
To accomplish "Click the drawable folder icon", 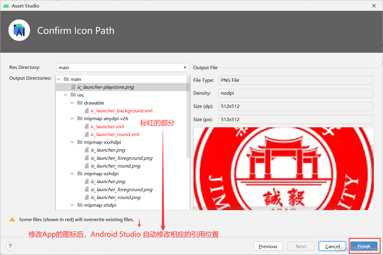I will coord(80,103).
